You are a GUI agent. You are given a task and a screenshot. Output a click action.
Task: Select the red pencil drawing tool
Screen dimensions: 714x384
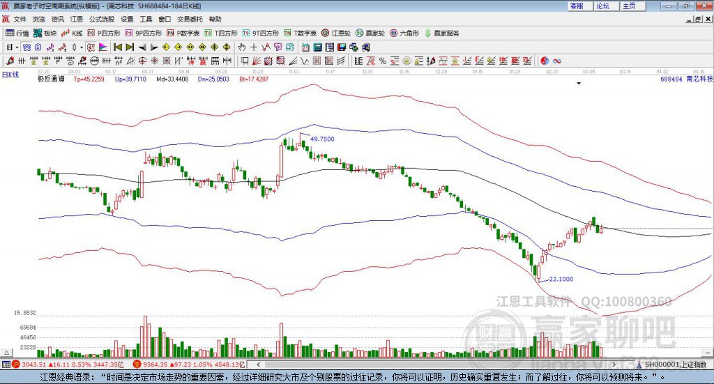(10, 61)
